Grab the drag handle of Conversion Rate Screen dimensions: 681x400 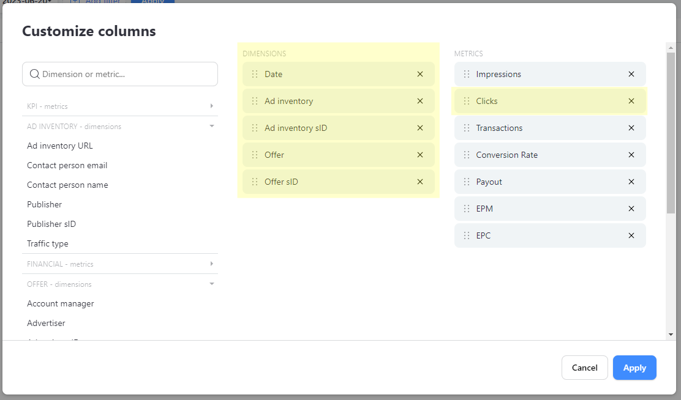click(467, 155)
